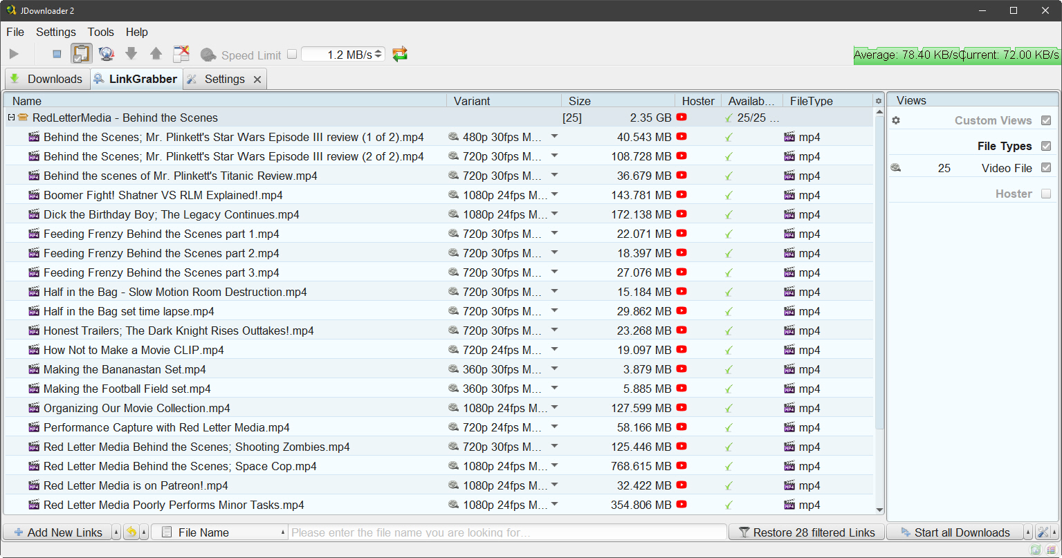Click the JDownloader logo in title bar
This screenshot has width=1062, height=558.
[x=11, y=10]
